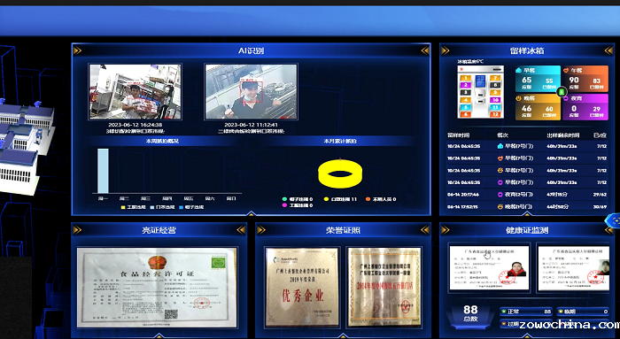Viewport: 620px width, 339px height.
Task: Click the right gold arrows in the 亮证经营 header
Action: 241,230
